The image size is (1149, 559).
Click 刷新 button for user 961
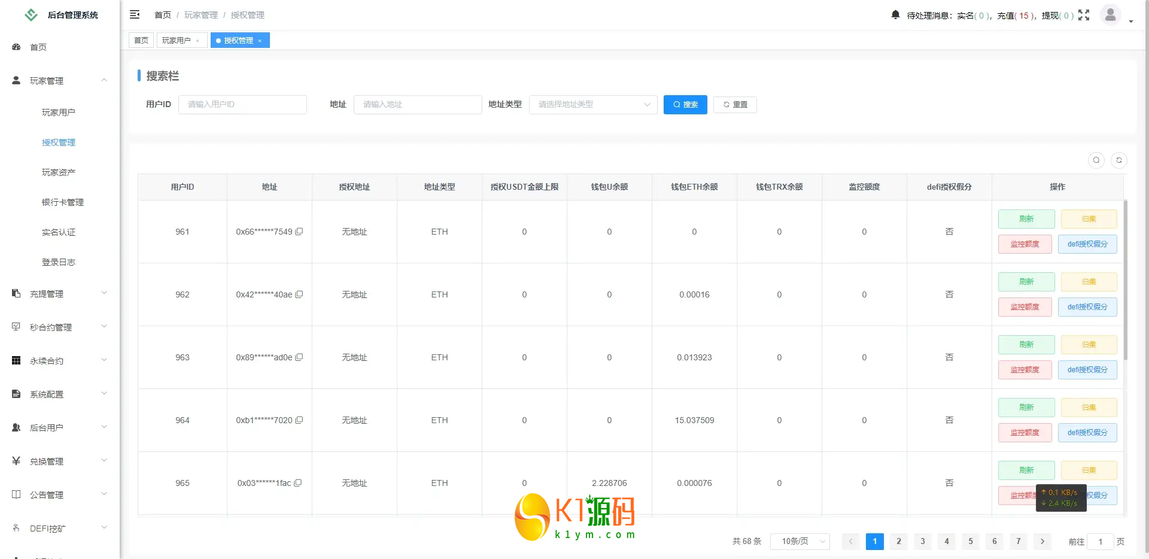(x=1026, y=219)
